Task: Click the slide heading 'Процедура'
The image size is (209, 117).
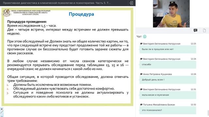Action: coord(81,14)
